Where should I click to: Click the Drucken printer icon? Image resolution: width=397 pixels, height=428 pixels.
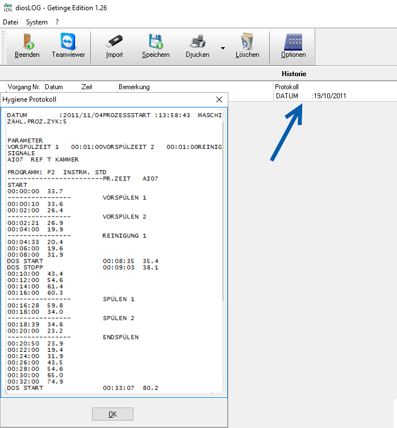point(197,42)
